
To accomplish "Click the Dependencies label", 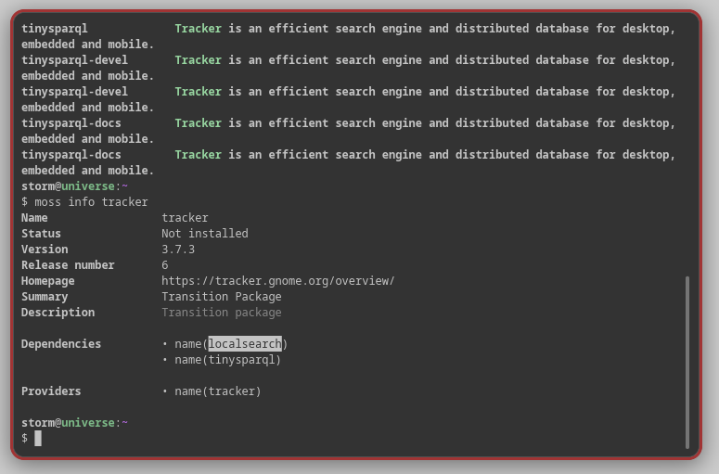I will (61, 344).
